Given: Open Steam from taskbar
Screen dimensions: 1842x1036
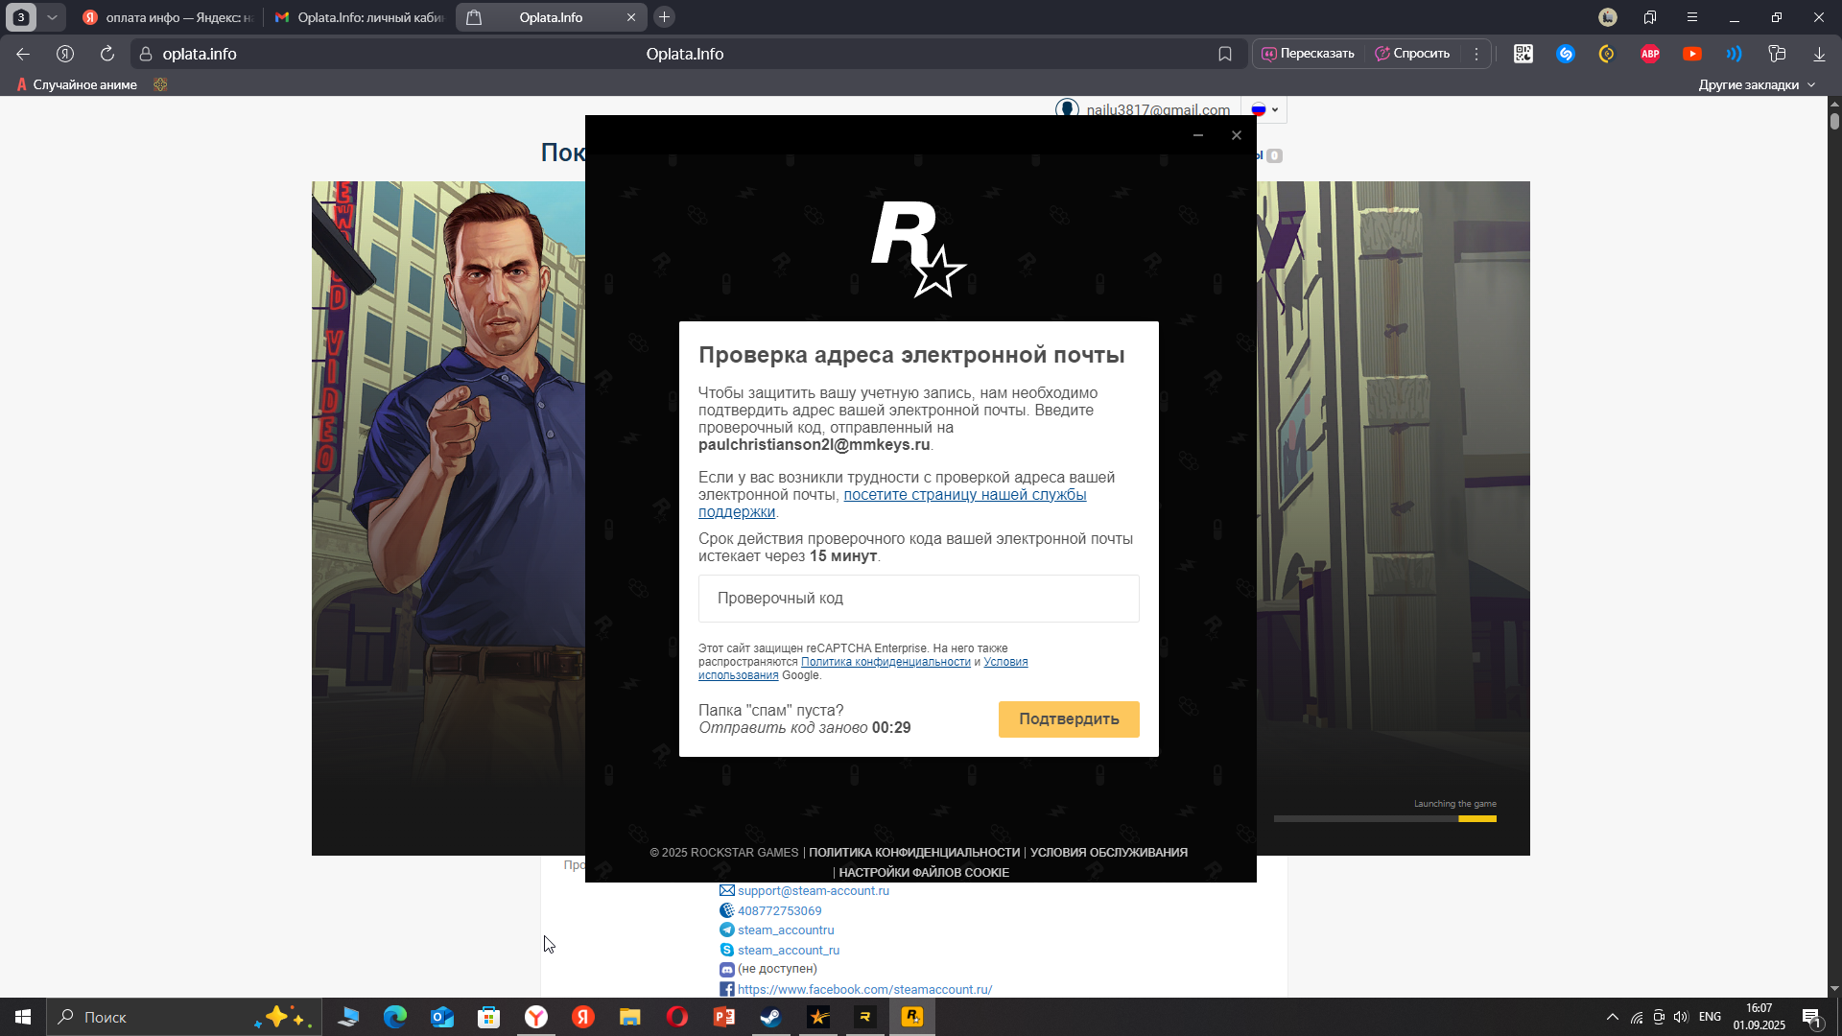Looking at the screenshot, I should click(x=771, y=1017).
